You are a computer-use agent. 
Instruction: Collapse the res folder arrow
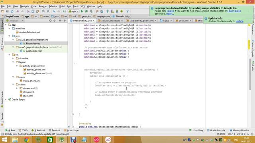click(x=10, y=55)
